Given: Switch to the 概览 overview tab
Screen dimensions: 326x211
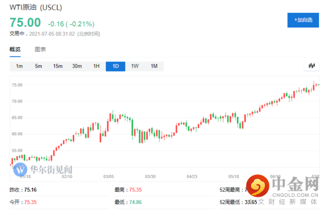Looking at the screenshot, I should tap(15, 49).
